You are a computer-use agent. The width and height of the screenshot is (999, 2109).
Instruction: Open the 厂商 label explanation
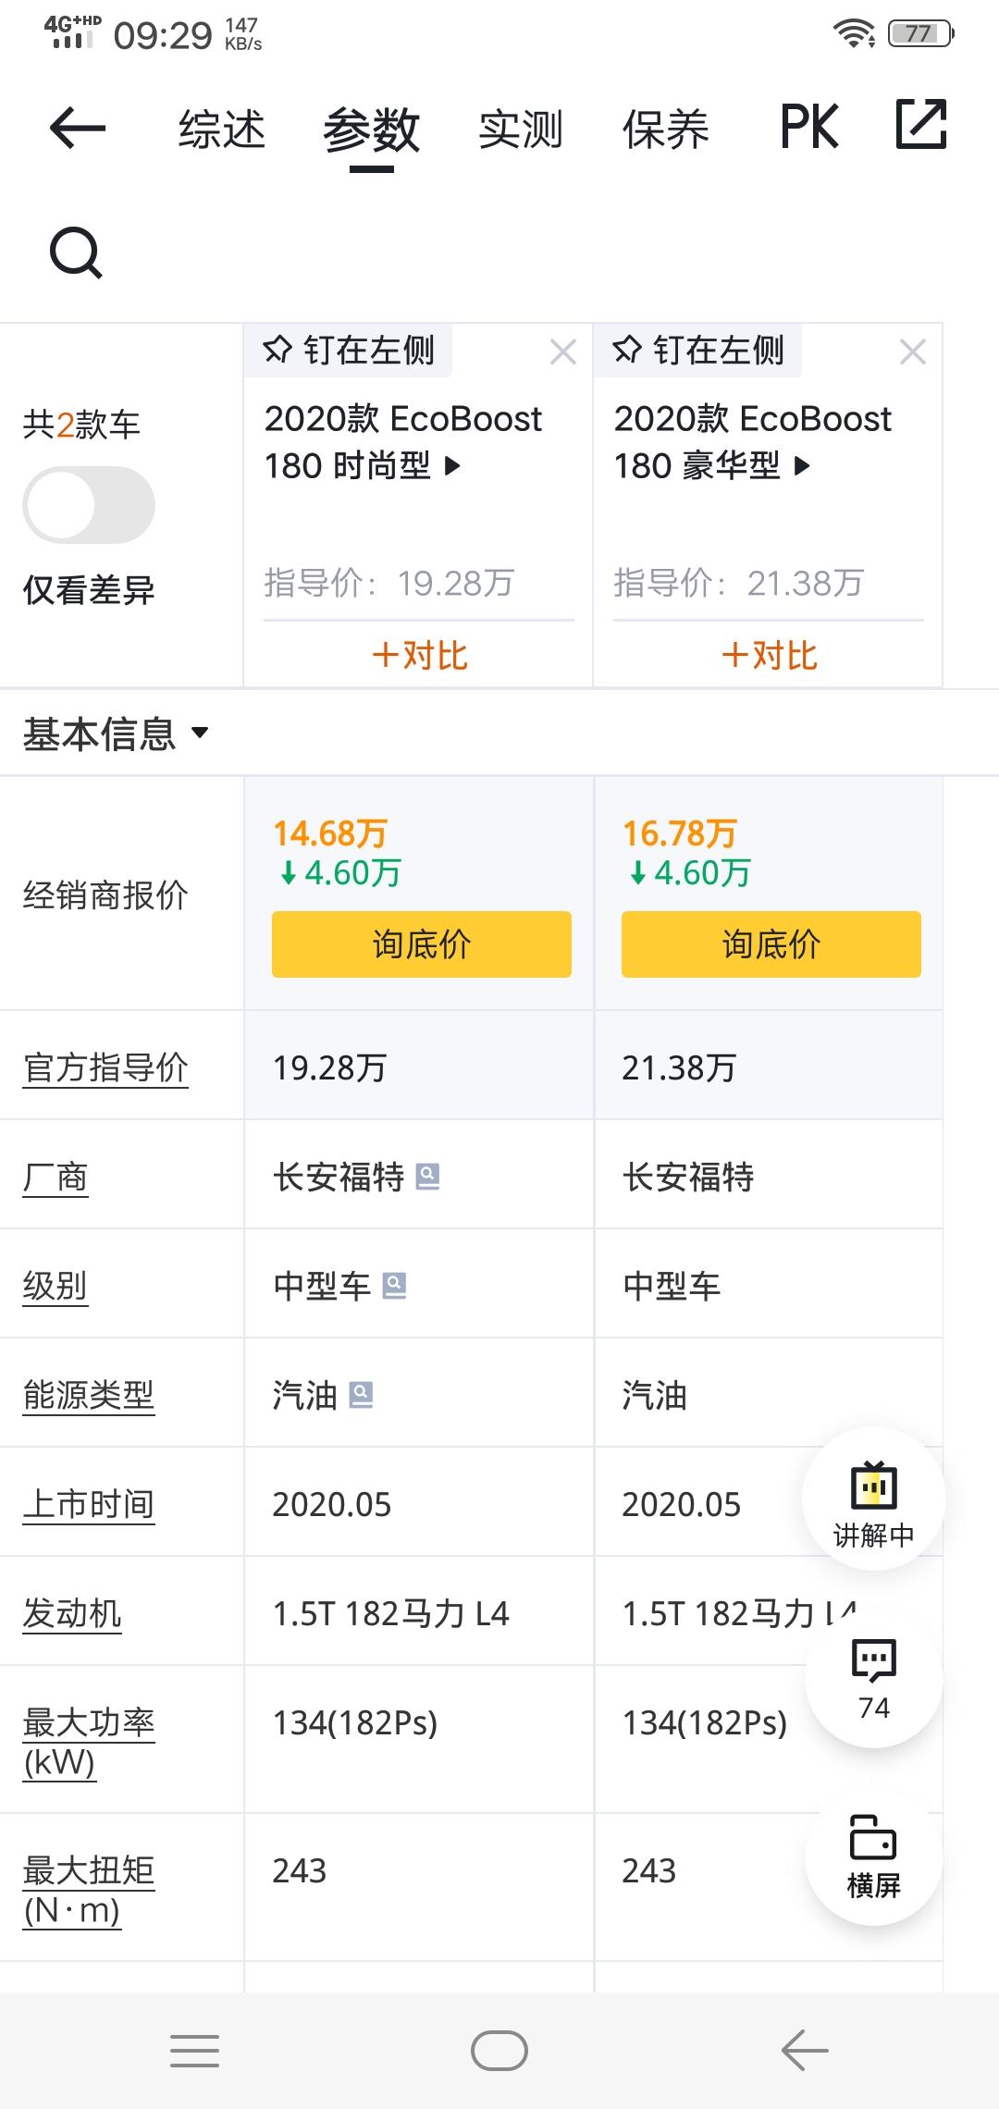(x=55, y=1178)
